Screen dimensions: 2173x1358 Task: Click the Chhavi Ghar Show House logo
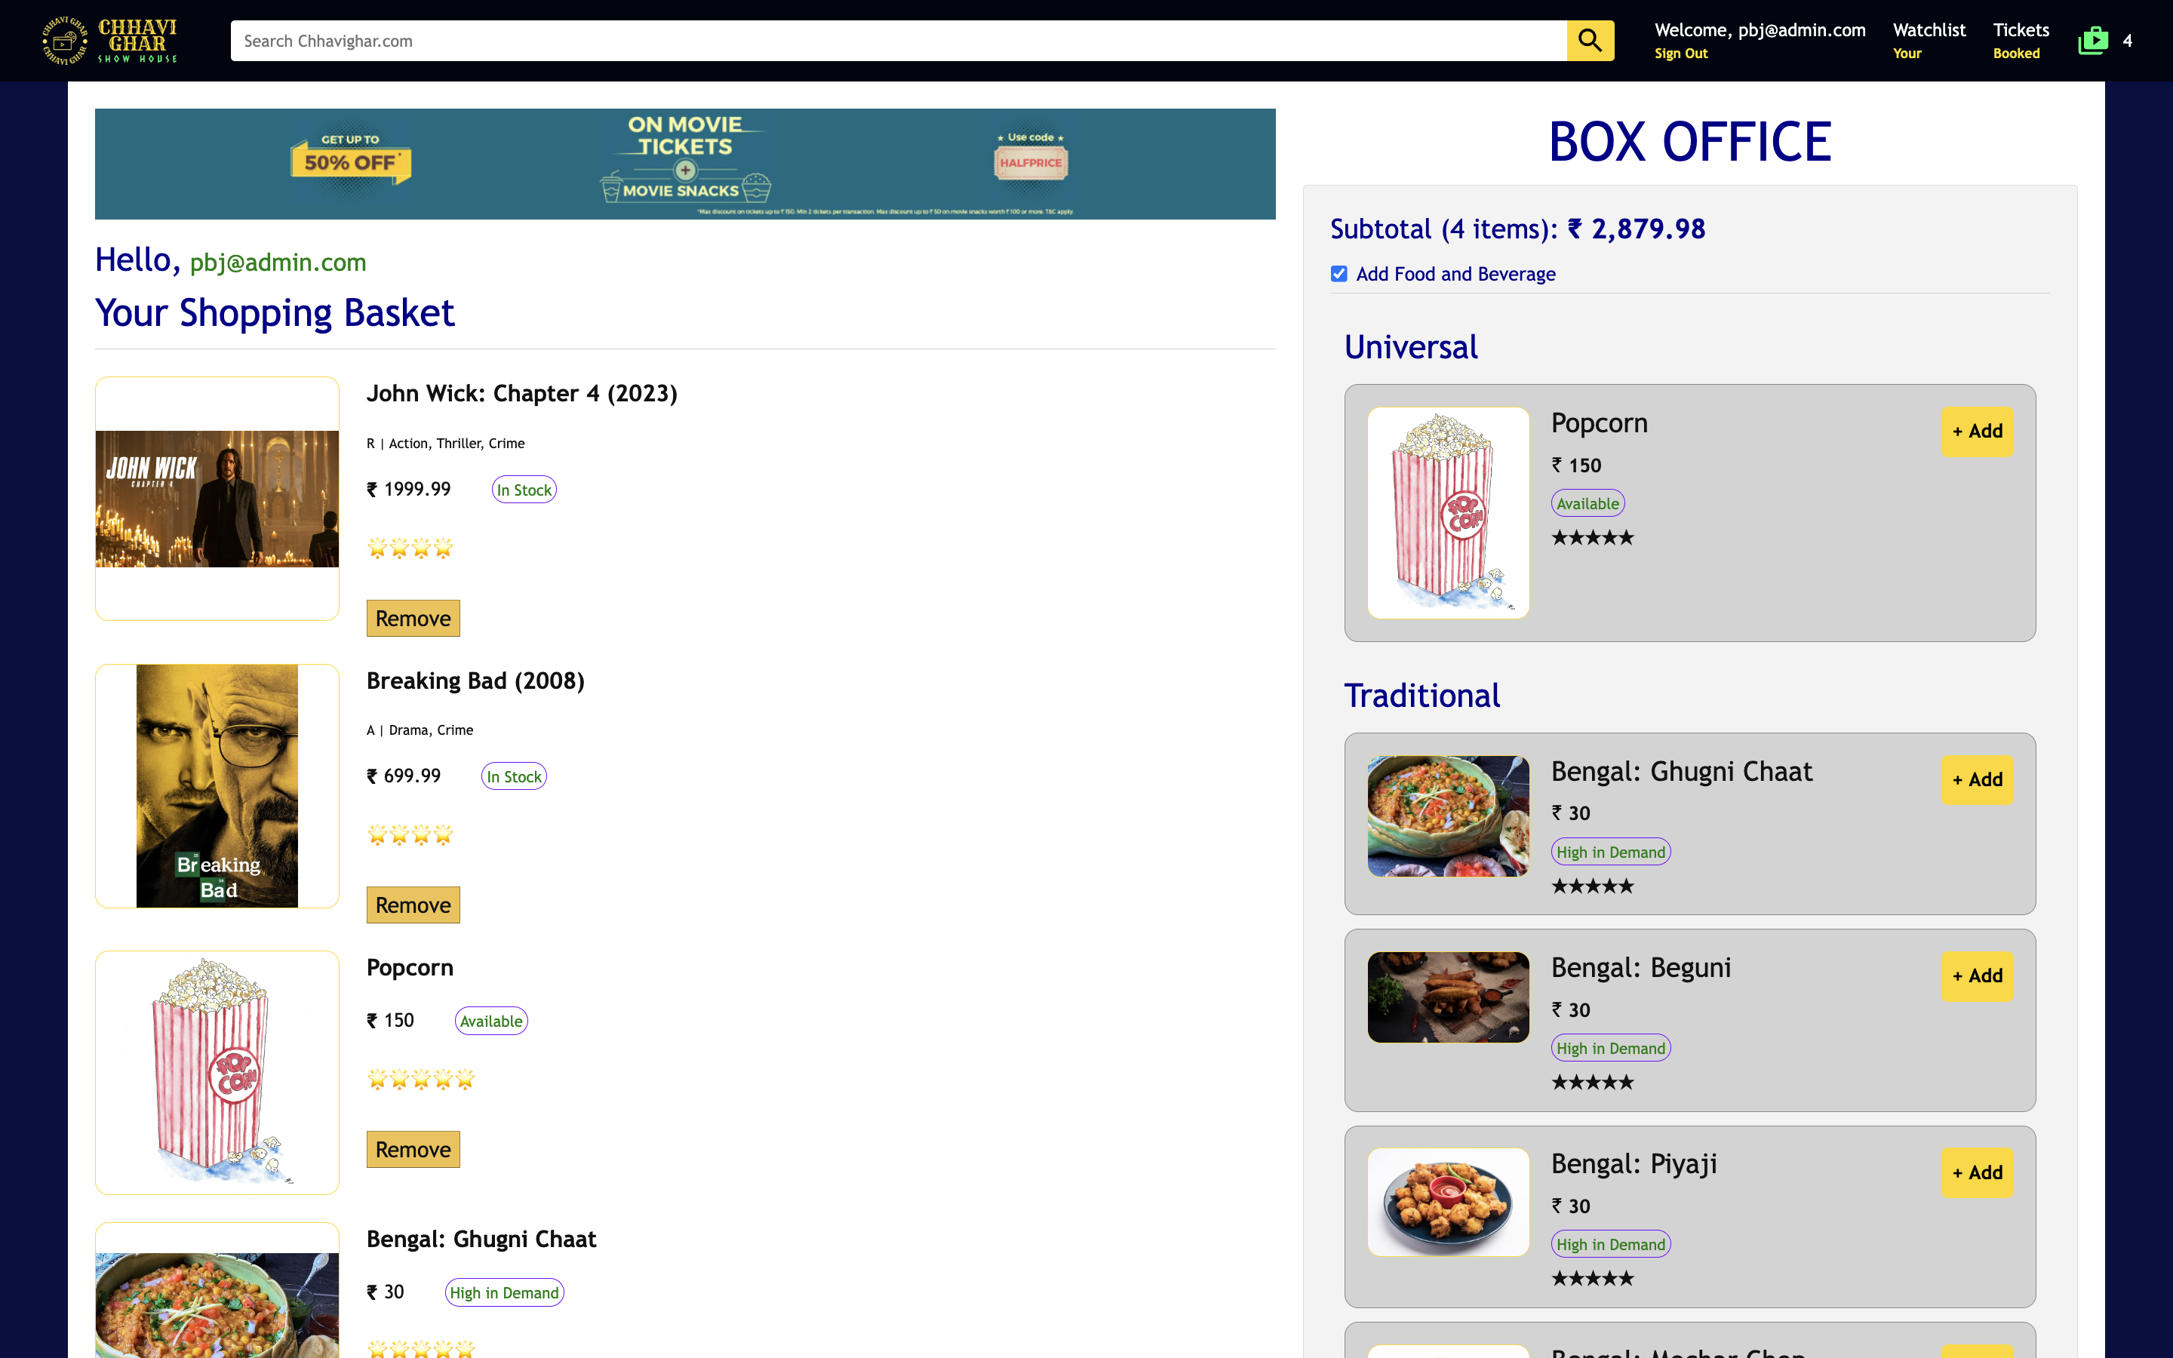(x=109, y=41)
